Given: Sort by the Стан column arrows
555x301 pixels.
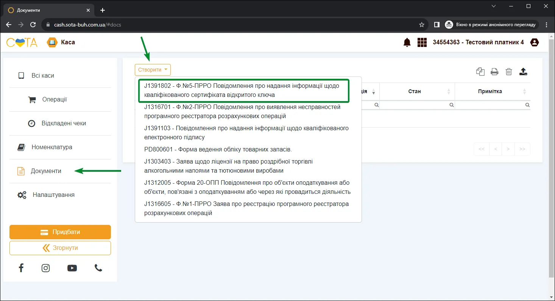Looking at the screenshot, I should tap(449, 92).
